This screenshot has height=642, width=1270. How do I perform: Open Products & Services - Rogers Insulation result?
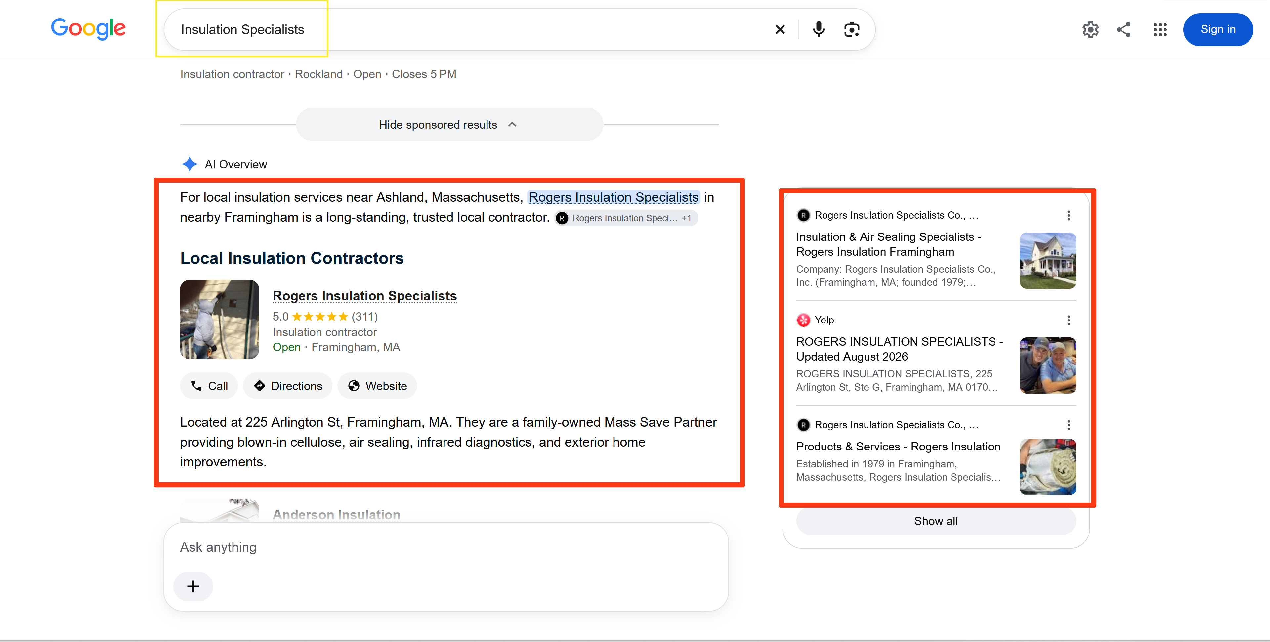coord(898,447)
